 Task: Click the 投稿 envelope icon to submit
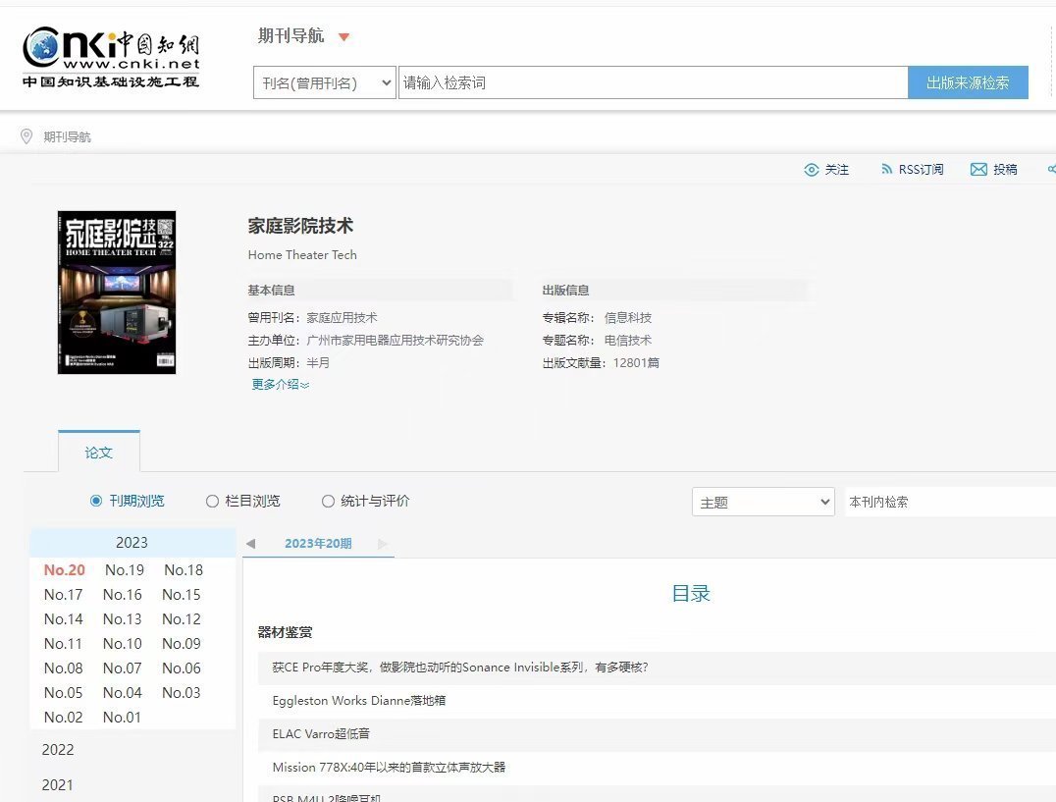[x=979, y=169]
